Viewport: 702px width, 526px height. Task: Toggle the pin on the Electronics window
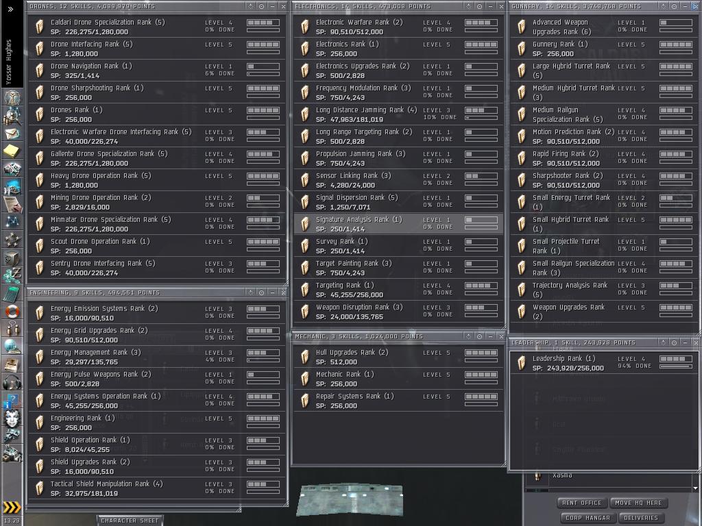coord(469,6)
